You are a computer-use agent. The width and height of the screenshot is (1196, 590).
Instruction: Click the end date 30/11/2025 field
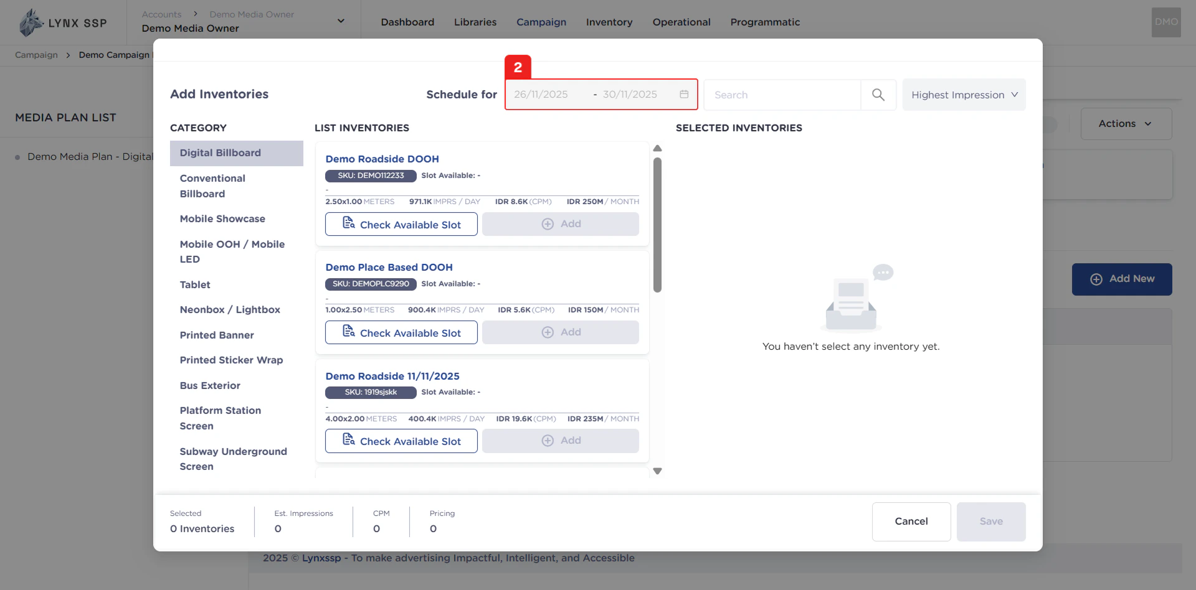pos(630,95)
